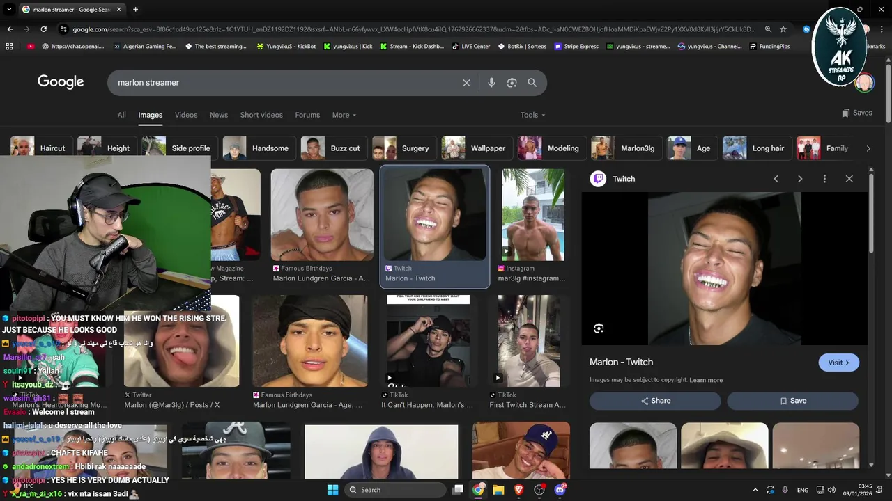Open the YouTube bookmark icon
The width and height of the screenshot is (892, 501).
(x=31, y=47)
